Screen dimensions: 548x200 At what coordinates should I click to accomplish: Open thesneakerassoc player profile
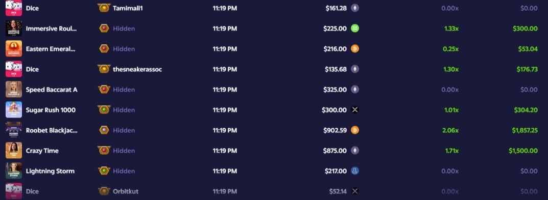(137, 69)
